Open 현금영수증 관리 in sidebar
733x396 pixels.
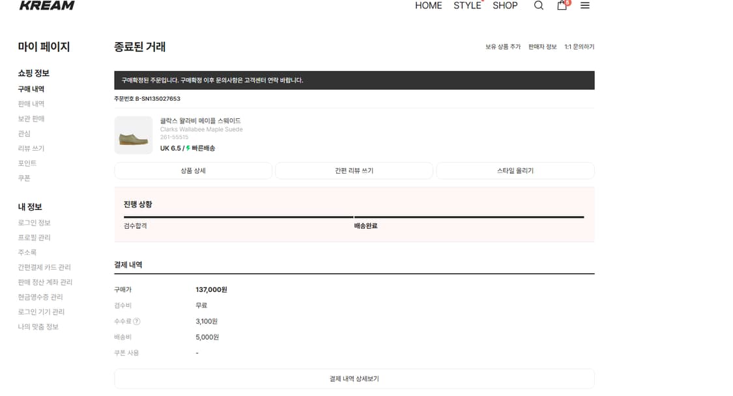(40, 297)
